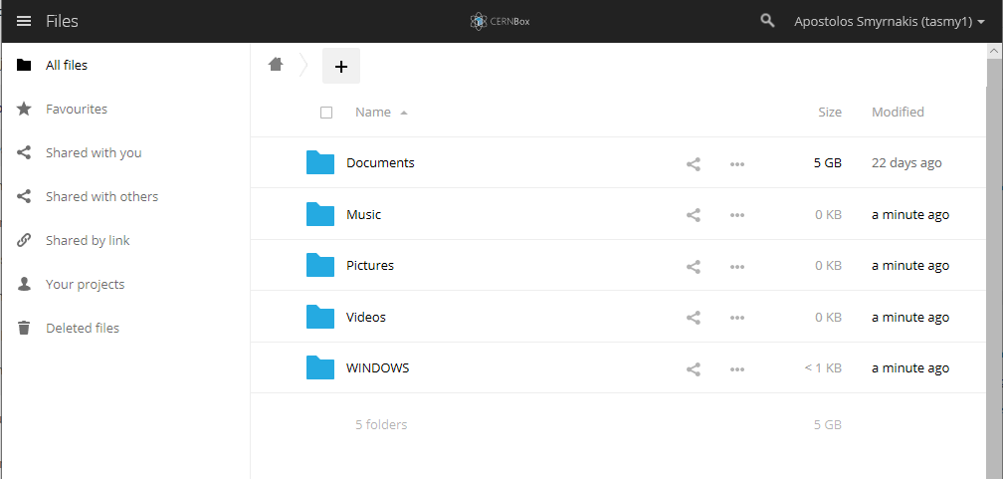The image size is (1003, 479).
Task: Click the Documents folder icon
Action: click(320, 162)
